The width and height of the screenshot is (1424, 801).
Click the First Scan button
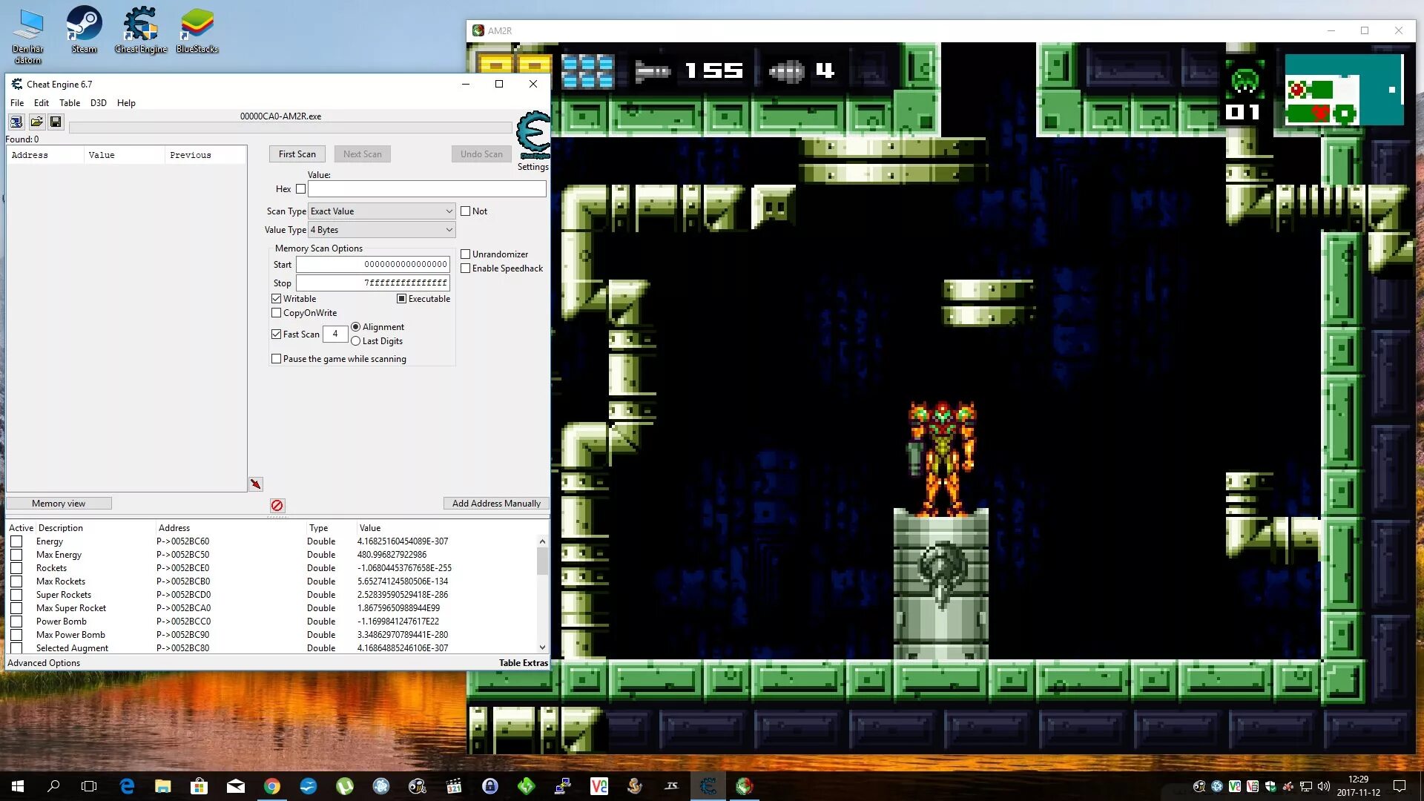coord(297,154)
